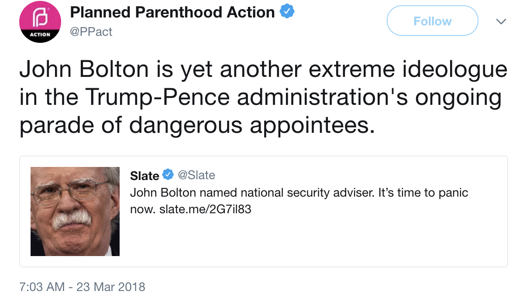Click the @Slate handle in the quote
The height and width of the screenshot is (305, 530).
(196, 175)
